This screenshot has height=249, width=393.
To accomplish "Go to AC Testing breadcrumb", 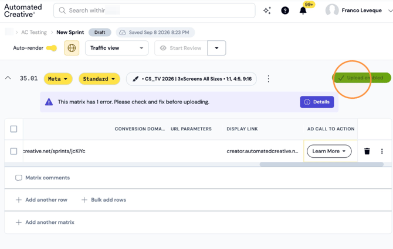I will (x=34, y=32).
